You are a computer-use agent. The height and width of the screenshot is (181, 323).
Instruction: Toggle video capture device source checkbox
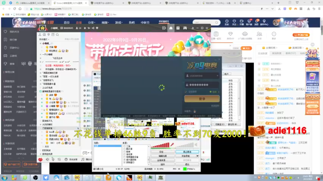(x=124, y=157)
